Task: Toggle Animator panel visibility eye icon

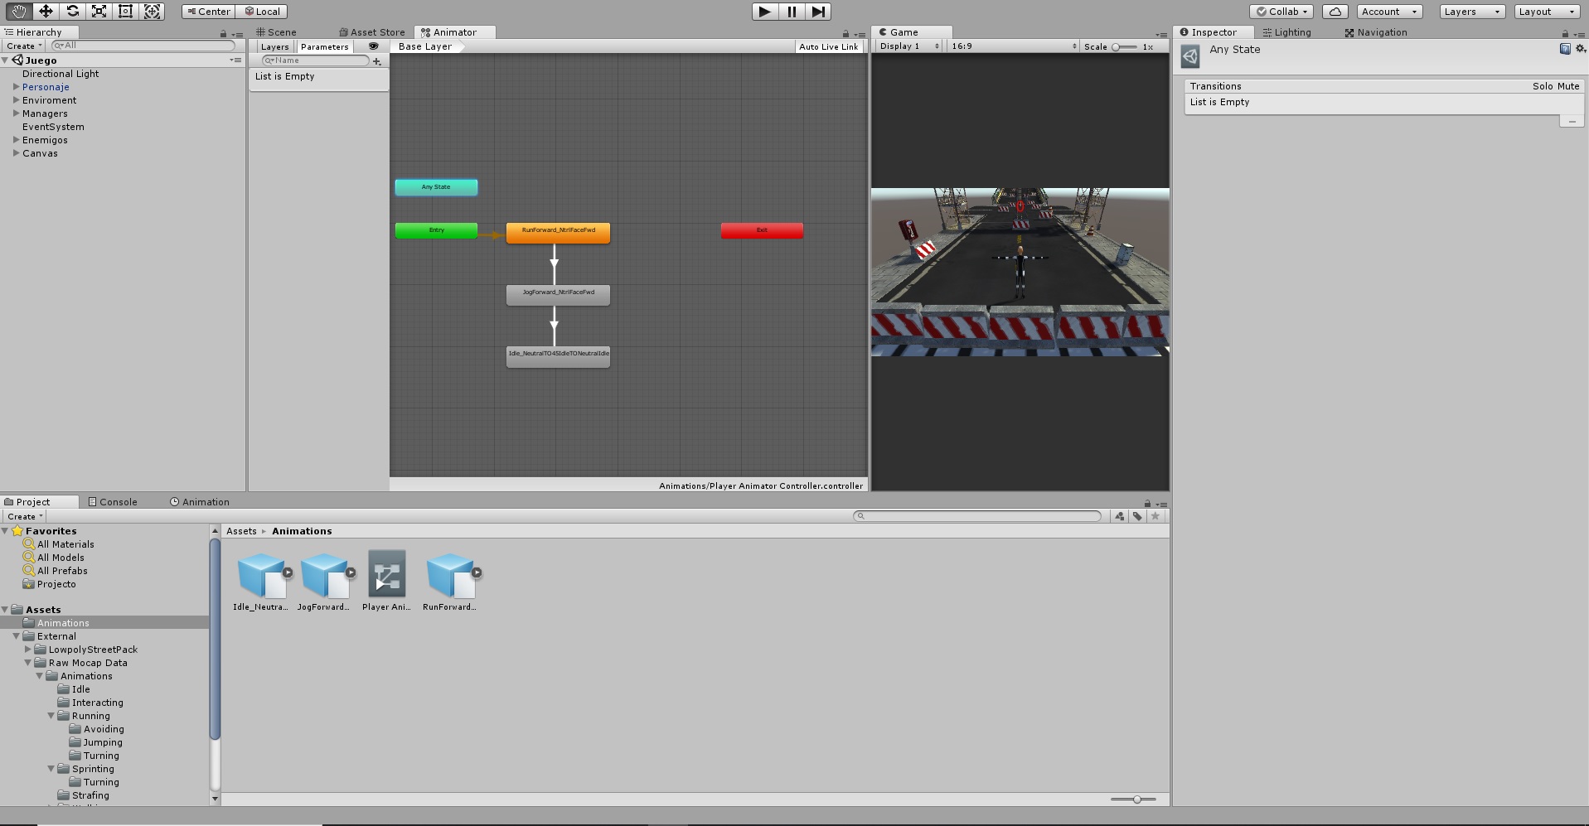Action: coord(373,46)
